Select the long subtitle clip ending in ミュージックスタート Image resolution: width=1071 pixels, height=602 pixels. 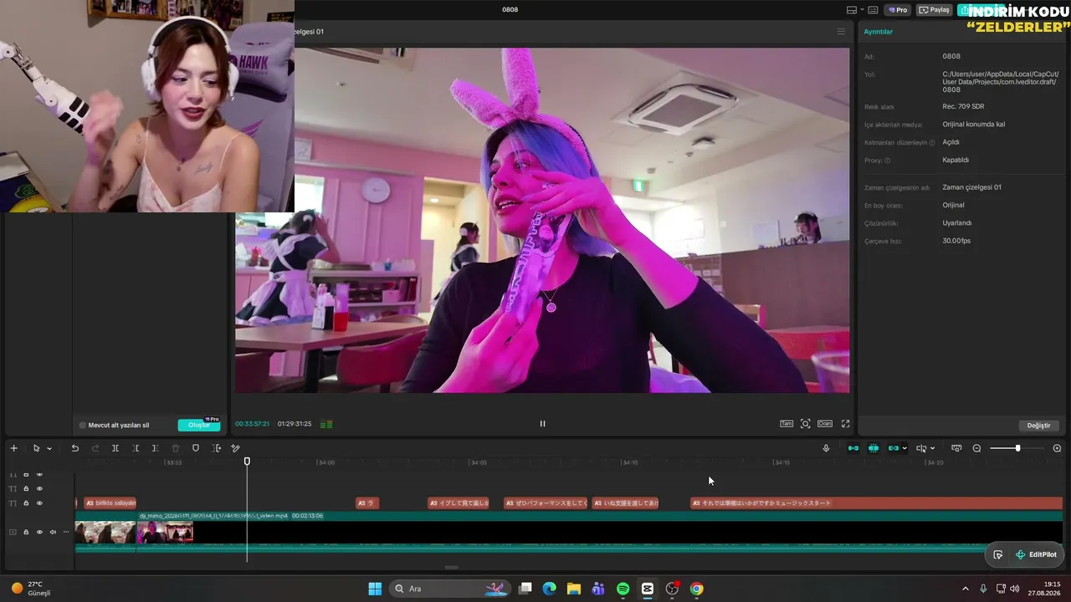click(876, 503)
